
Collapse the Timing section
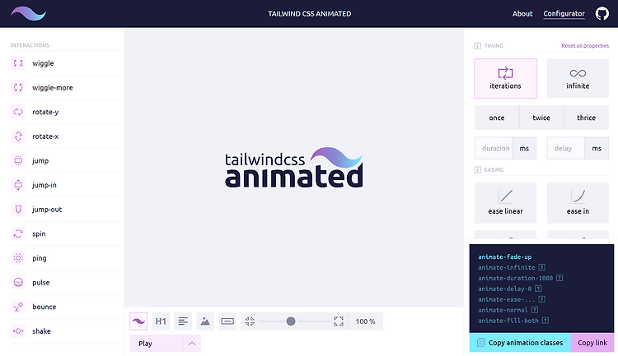click(x=478, y=46)
